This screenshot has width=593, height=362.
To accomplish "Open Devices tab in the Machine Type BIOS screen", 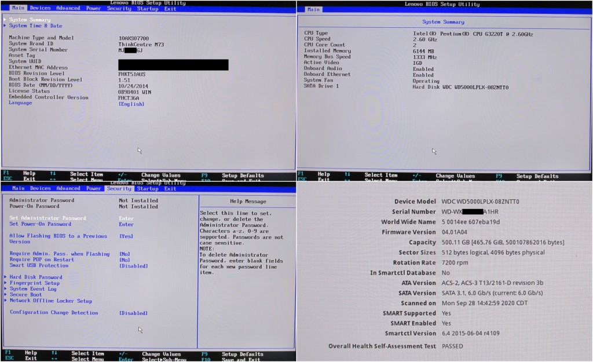I will click(x=40, y=8).
